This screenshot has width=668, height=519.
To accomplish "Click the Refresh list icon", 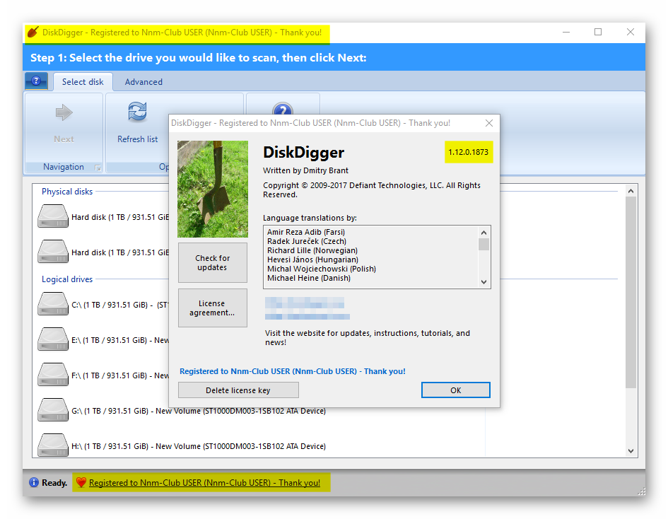I will pos(137,112).
